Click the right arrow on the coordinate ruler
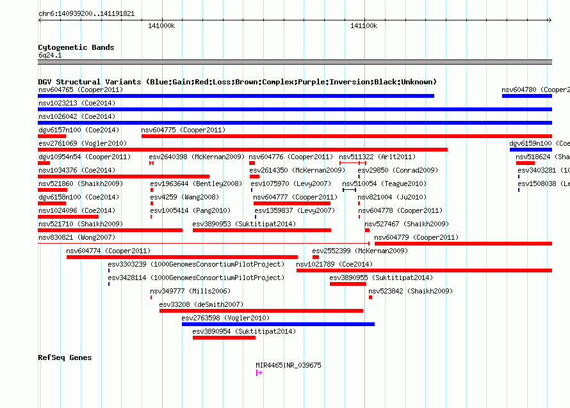Screen dimensions: 570x408 (550, 20)
